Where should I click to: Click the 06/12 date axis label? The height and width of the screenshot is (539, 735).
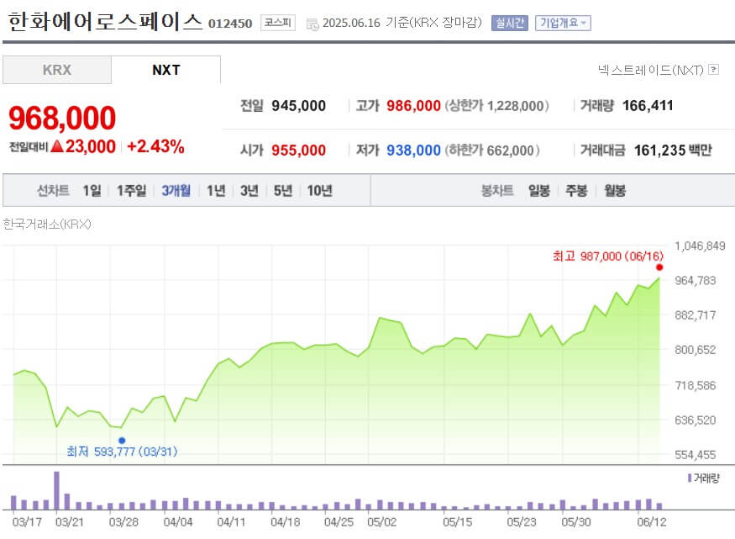tap(652, 521)
